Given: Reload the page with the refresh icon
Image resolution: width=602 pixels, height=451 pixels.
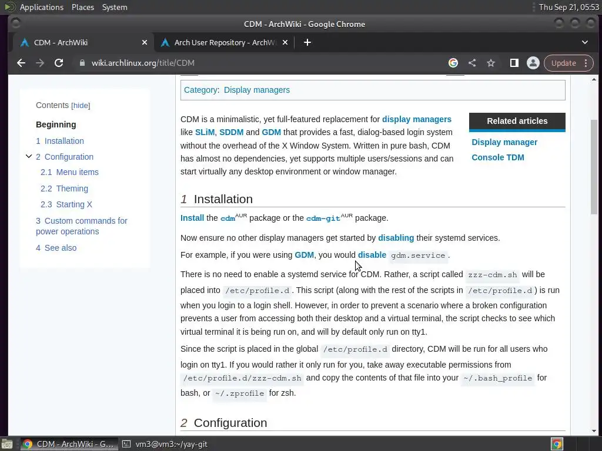Looking at the screenshot, I should point(59,63).
